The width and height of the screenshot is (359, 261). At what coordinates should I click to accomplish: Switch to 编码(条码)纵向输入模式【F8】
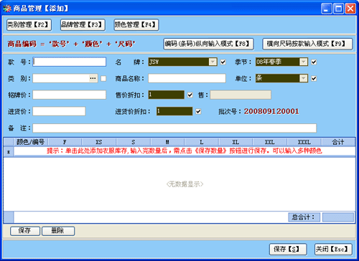click(x=208, y=44)
